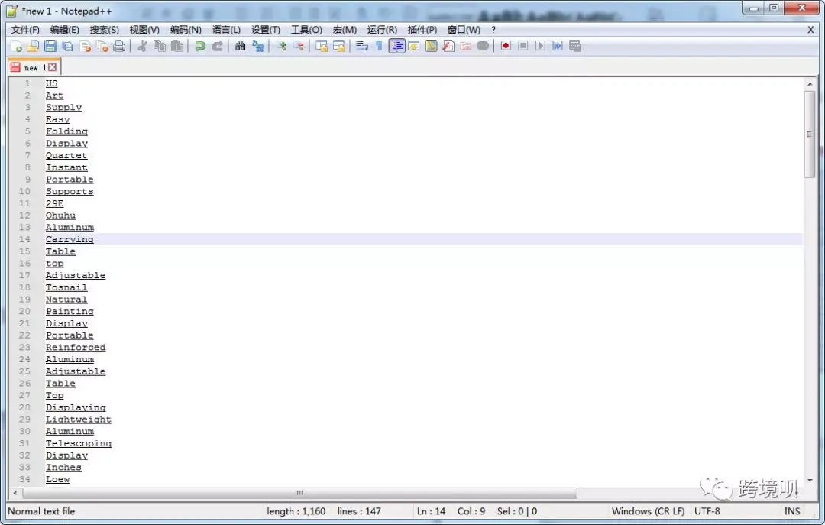Click the Cut scissors icon
The width and height of the screenshot is (825, 525).
tap(142, 47)
